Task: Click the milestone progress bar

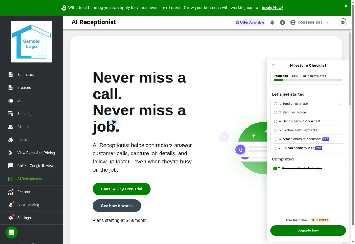Action: tap(308, 80)
